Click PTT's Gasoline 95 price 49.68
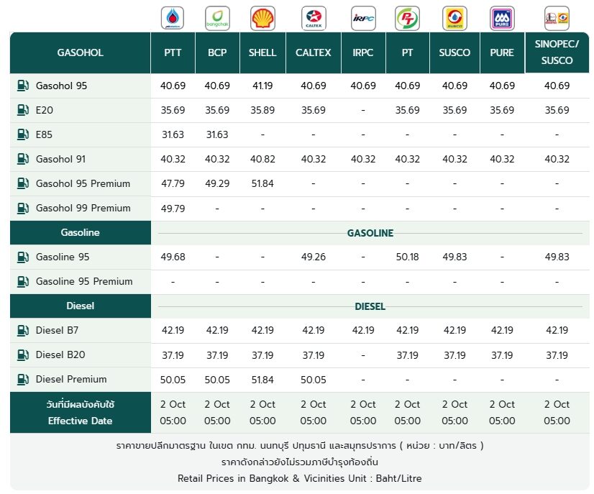 coord(173,257)
